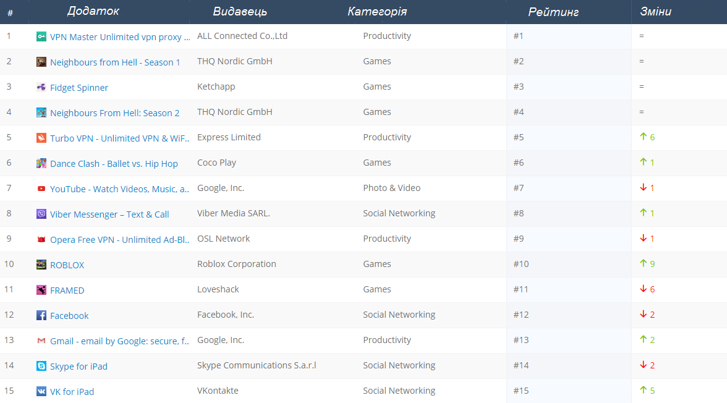Click the Gmail app icon
727x403 pixels.
click(x=41, y=341)
